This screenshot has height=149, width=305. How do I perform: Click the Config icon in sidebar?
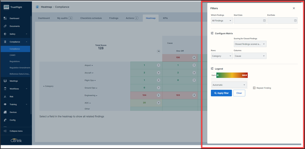[x=5, y=120]
